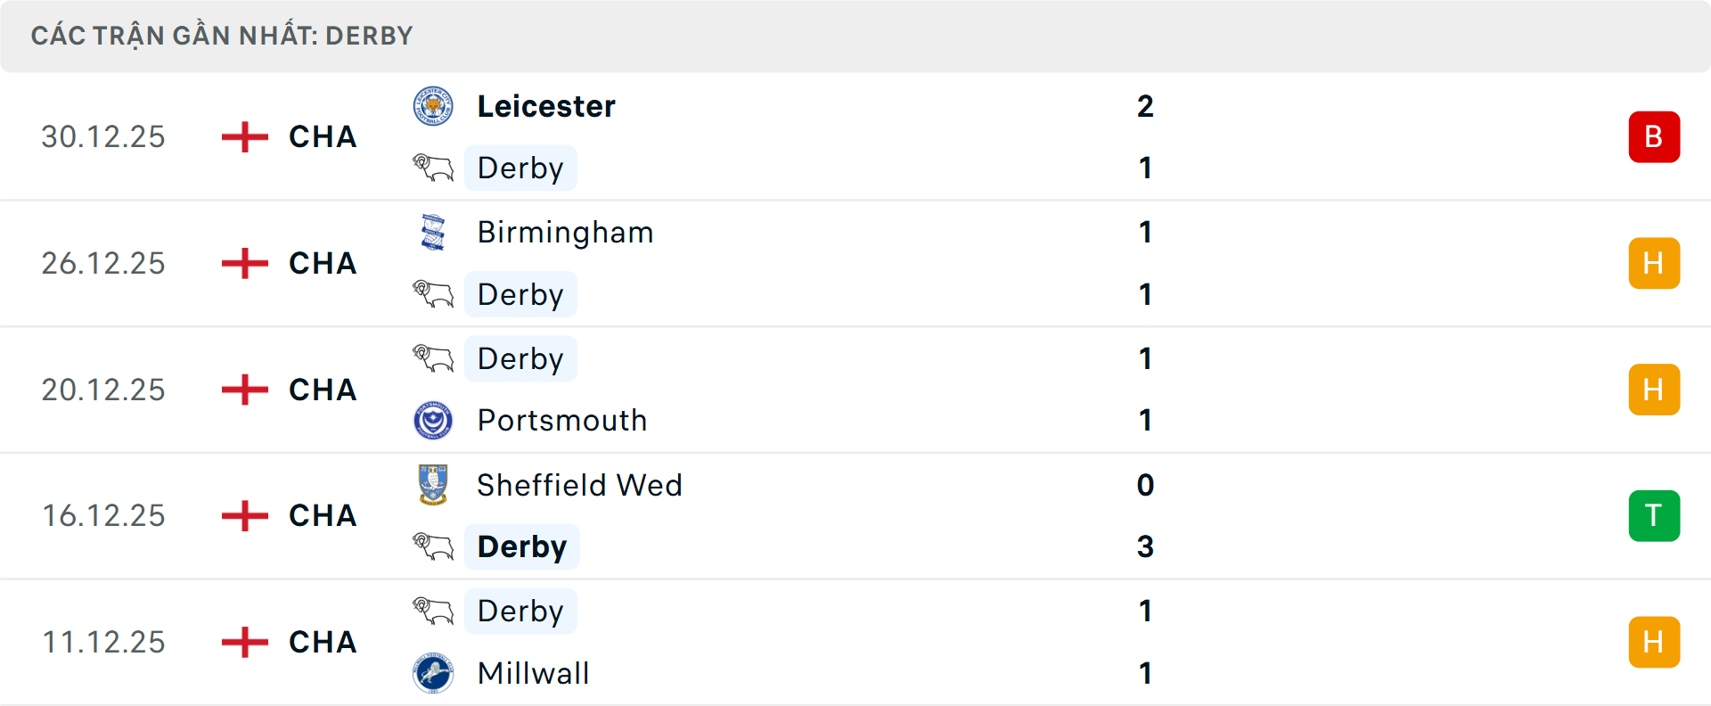Click the Birmingham team name
This screenshot has height=706, width=1711.
coord(565,232)
